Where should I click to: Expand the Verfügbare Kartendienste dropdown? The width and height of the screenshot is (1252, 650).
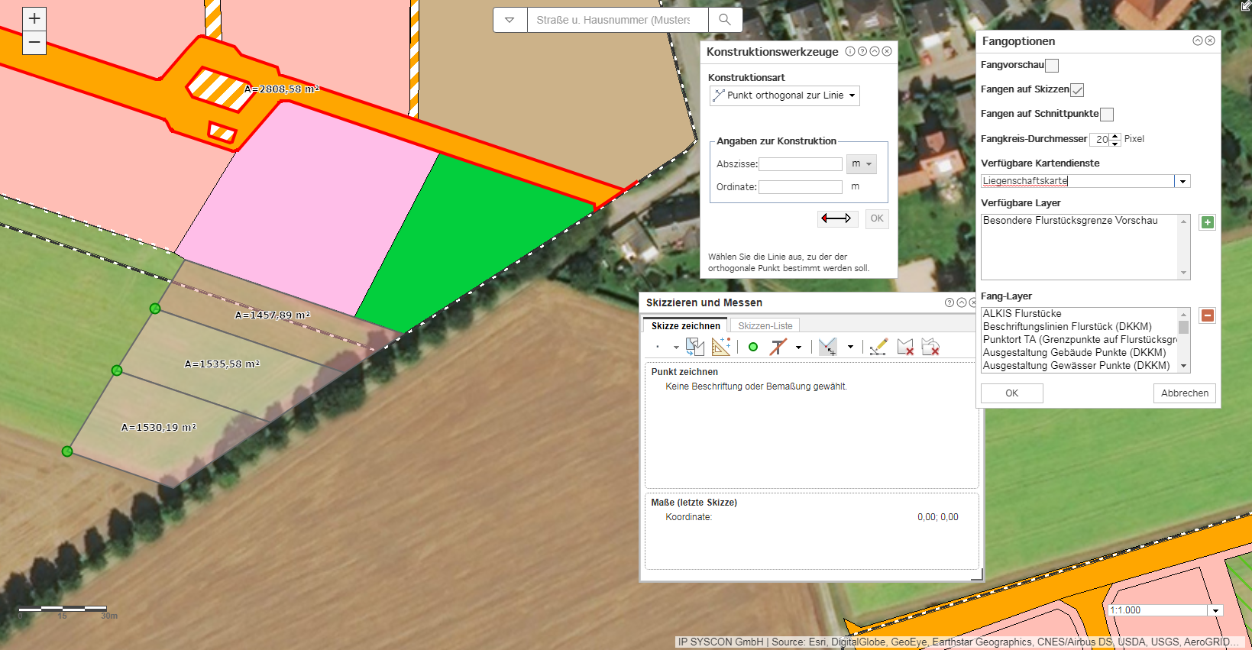(1182, 182)
